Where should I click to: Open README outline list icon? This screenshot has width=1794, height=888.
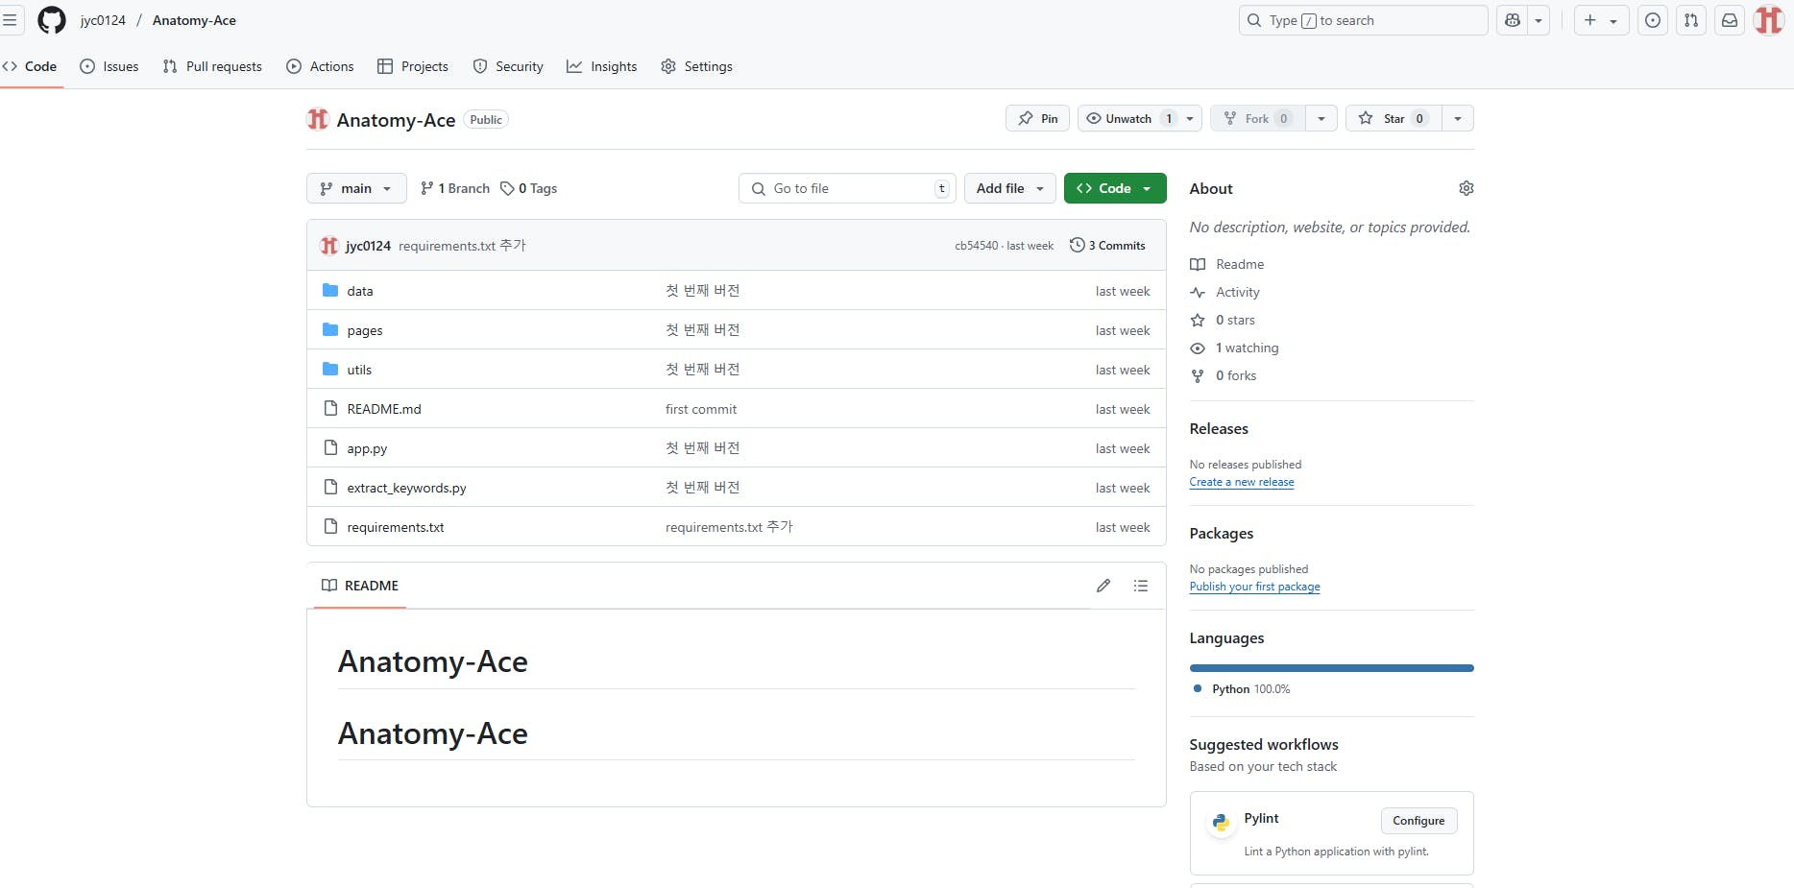[x=1141, y=586]
